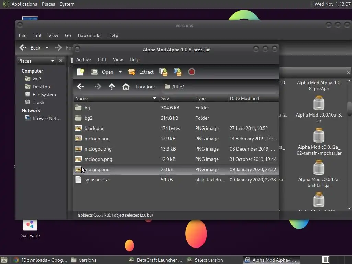
Task: Open Go menu in versions window
Action: (x=68, y=35)
